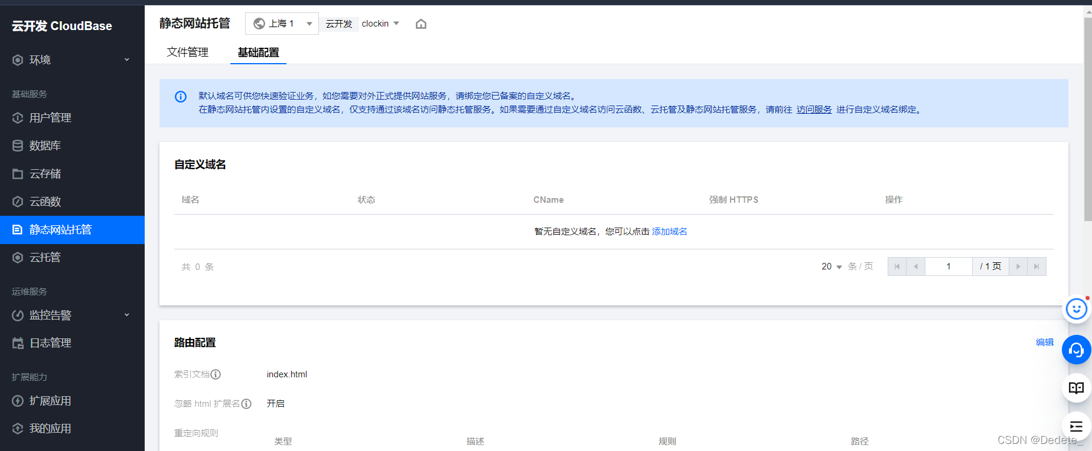Expand the 环境 sidebar chevron

(x=126, y=60)
